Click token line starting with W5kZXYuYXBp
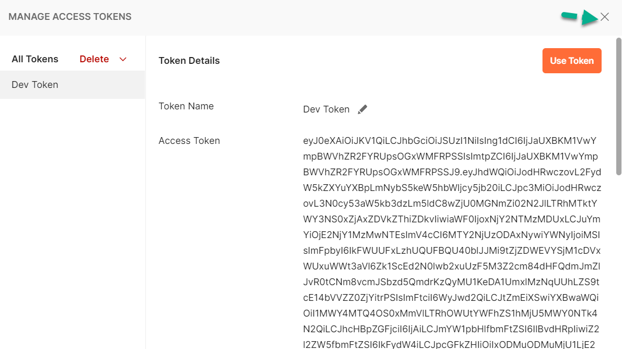The height and width of the screenshot is (349, 622). coord(452,188)
